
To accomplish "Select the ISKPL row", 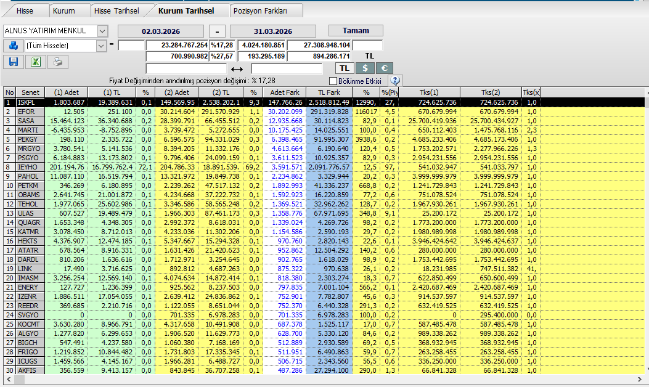I will [324, 102].
